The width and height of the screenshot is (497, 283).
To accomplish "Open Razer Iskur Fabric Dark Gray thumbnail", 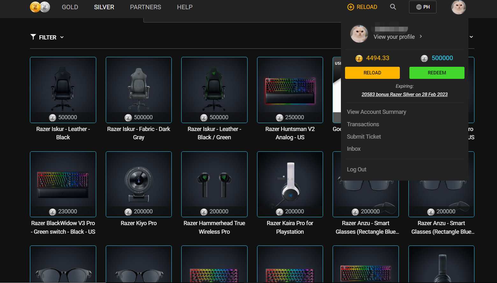I will pos(139,90).
